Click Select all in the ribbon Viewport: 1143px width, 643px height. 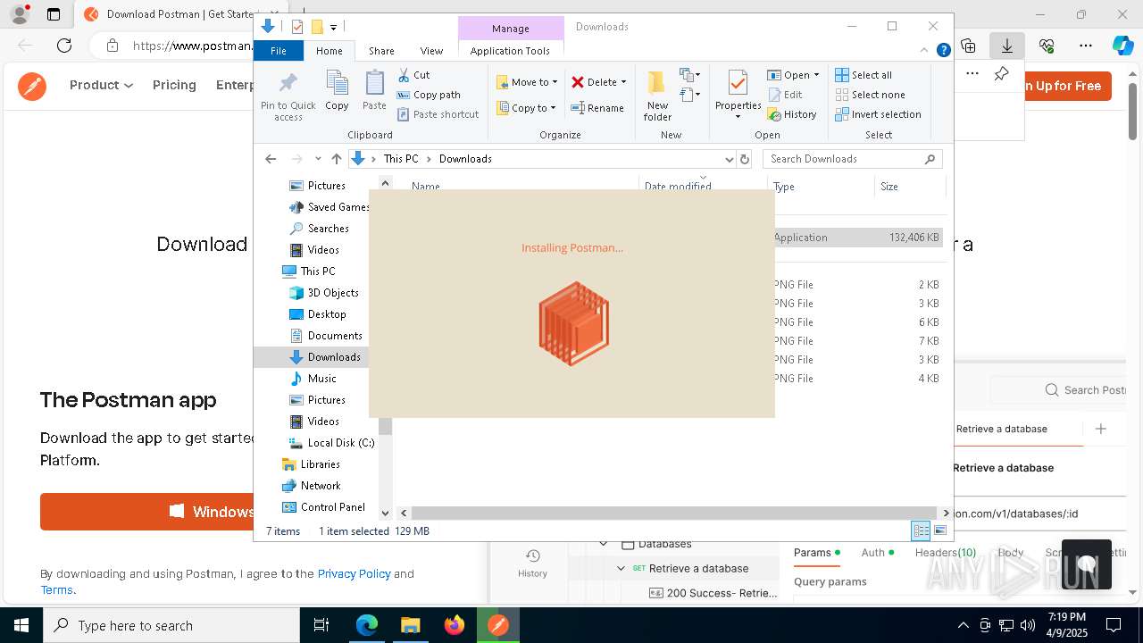pyautogui.click(x=864, y=75)
